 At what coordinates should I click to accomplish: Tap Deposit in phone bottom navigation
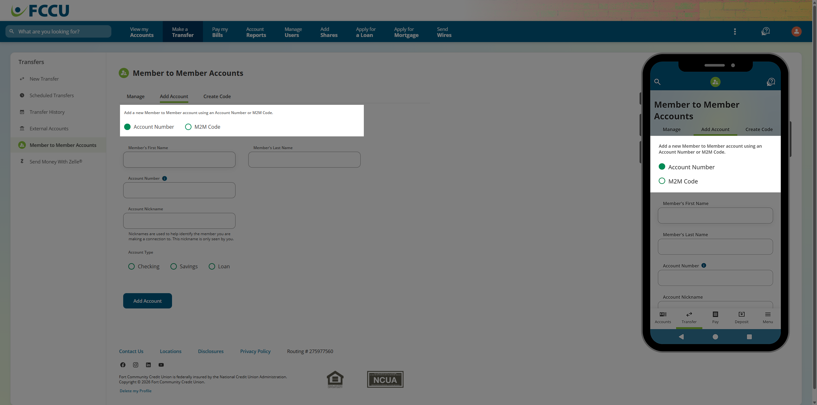point(742,318)
